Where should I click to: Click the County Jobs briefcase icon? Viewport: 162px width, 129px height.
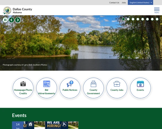(117, 84)
